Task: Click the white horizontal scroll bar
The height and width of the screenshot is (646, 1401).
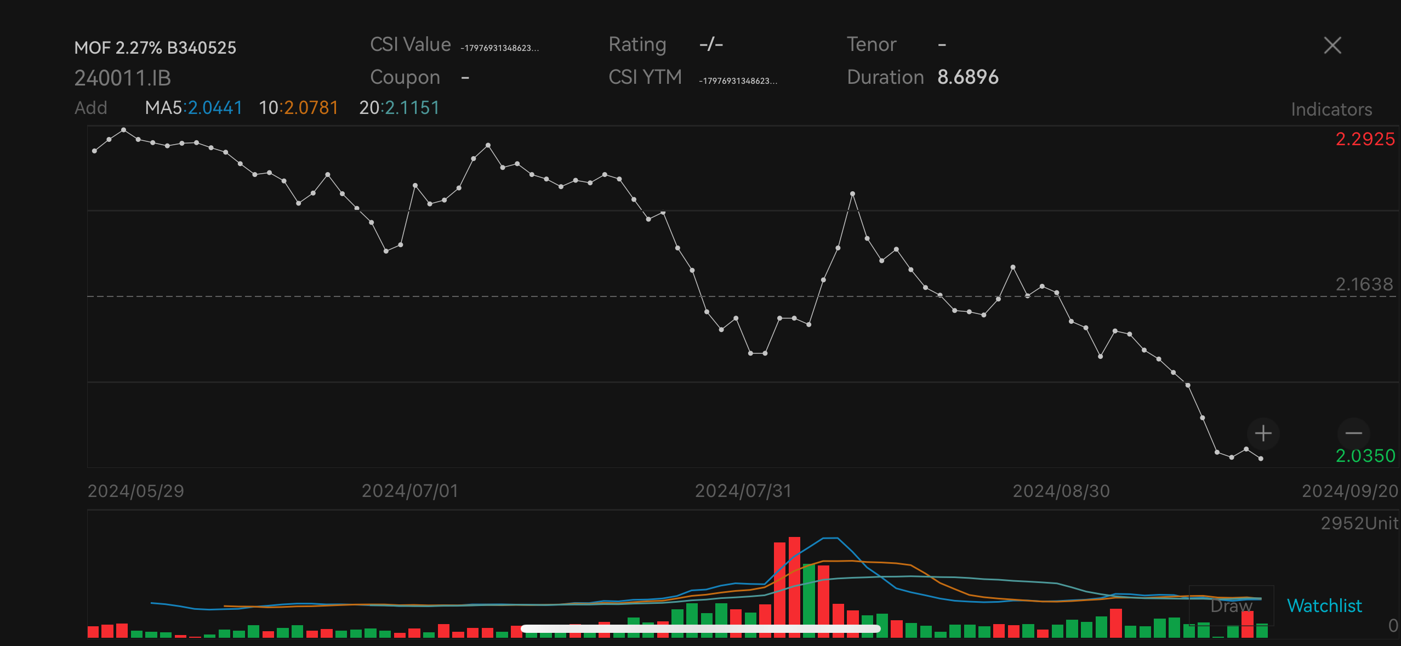Action: point(700,629)
